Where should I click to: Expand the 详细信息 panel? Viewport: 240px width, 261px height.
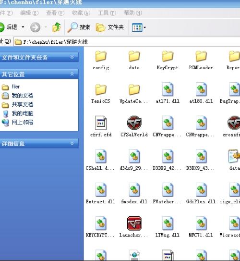pyautogui.click(x=39, y=143)
